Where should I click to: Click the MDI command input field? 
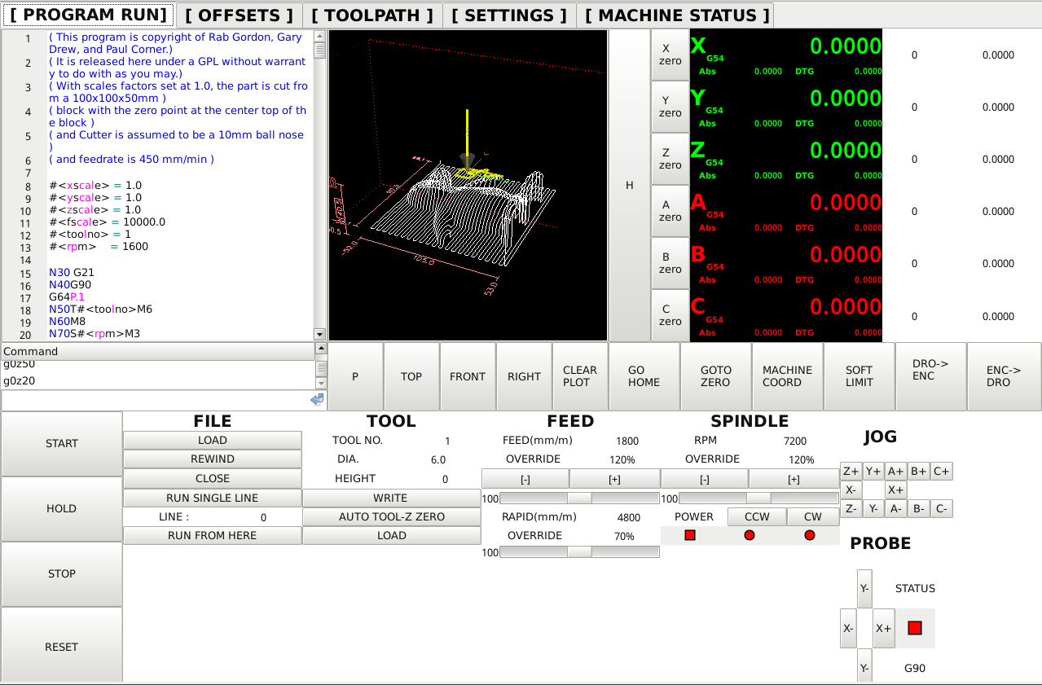click(x=155, y=400)
